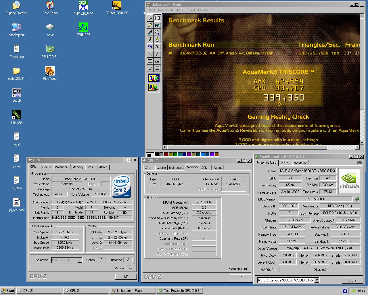Select the Text tool in Paint
The image size is (368, 295).
(157, 46)
